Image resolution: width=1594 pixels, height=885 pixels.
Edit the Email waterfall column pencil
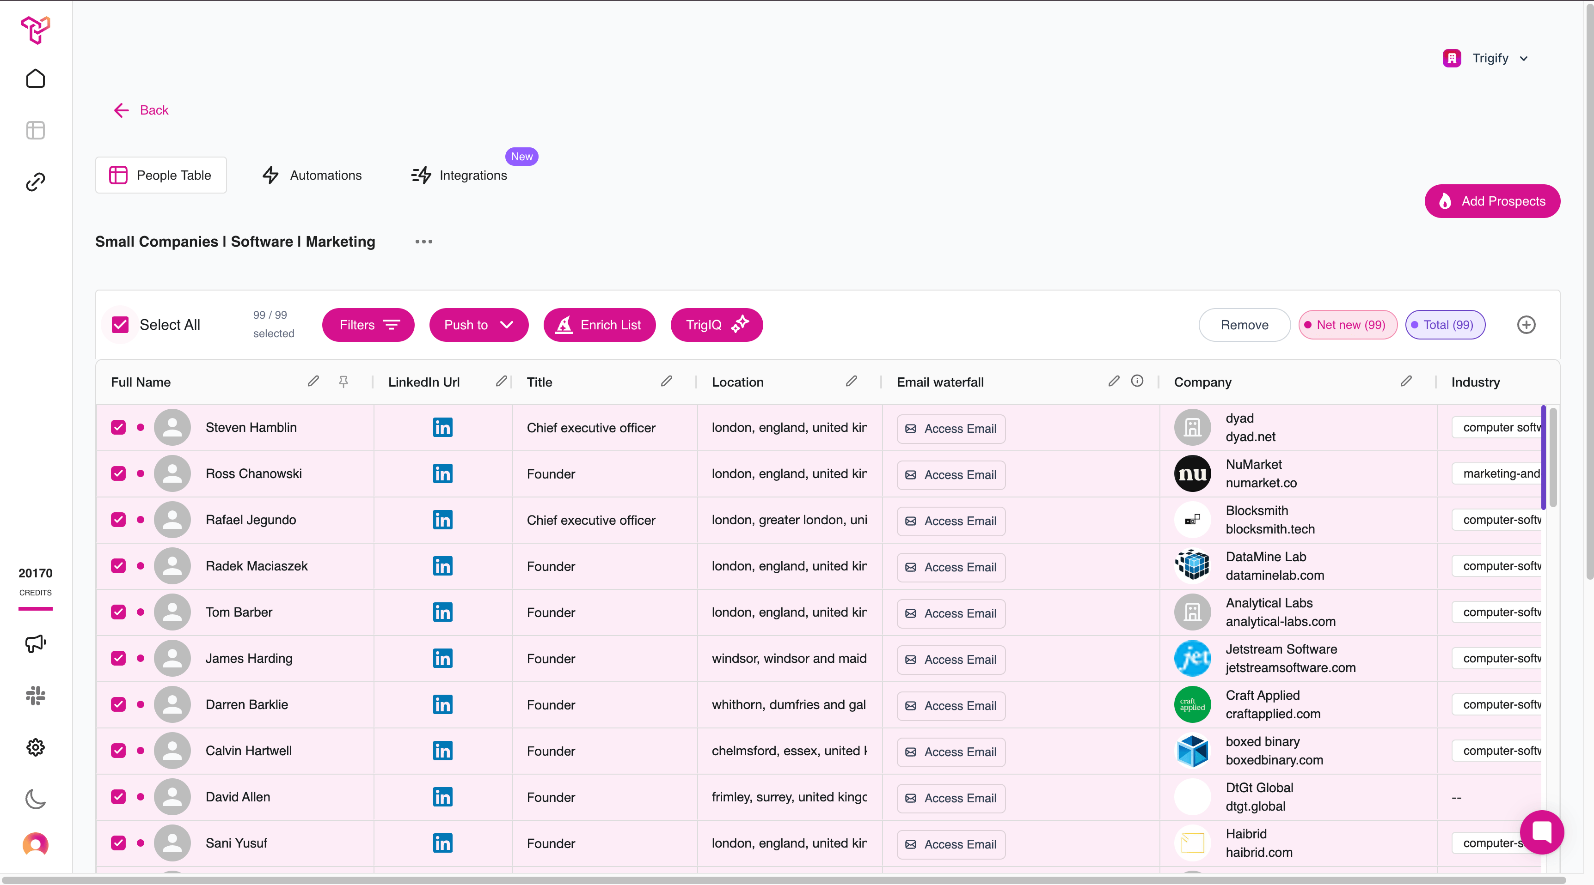pyautogui.click(x=1114, y=382)
